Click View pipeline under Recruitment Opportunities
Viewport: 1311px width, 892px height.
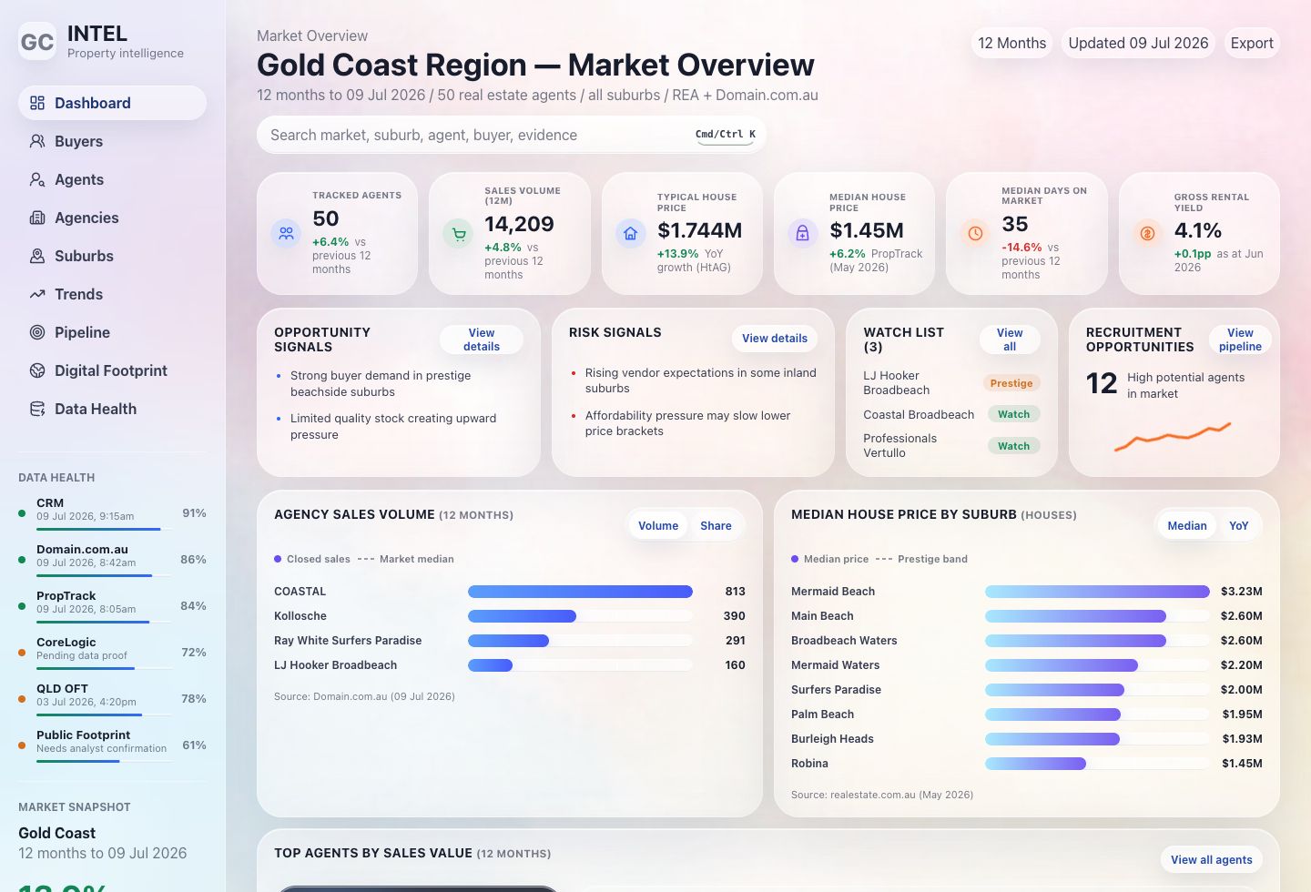1240,340
